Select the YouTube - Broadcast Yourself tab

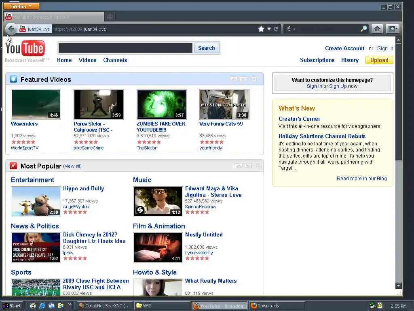(54, 17)
